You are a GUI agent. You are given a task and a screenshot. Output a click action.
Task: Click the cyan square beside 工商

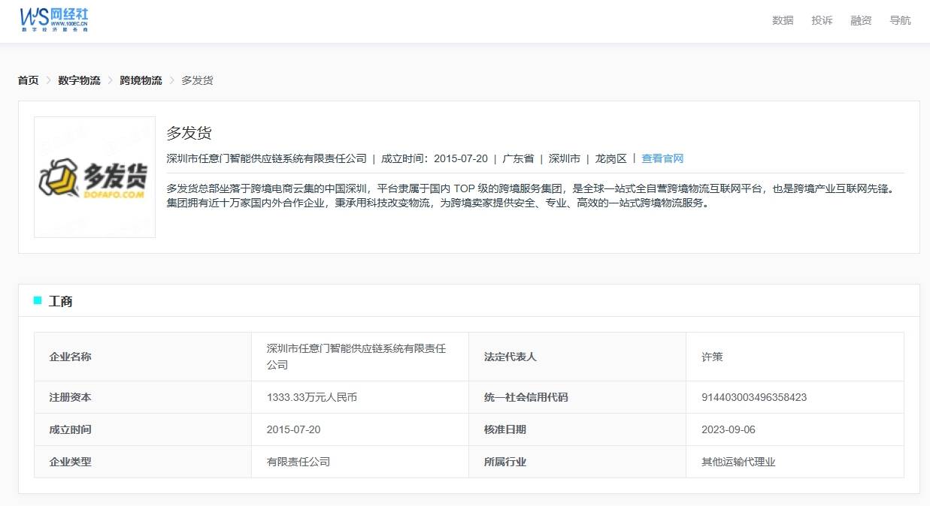pos(38,301)
